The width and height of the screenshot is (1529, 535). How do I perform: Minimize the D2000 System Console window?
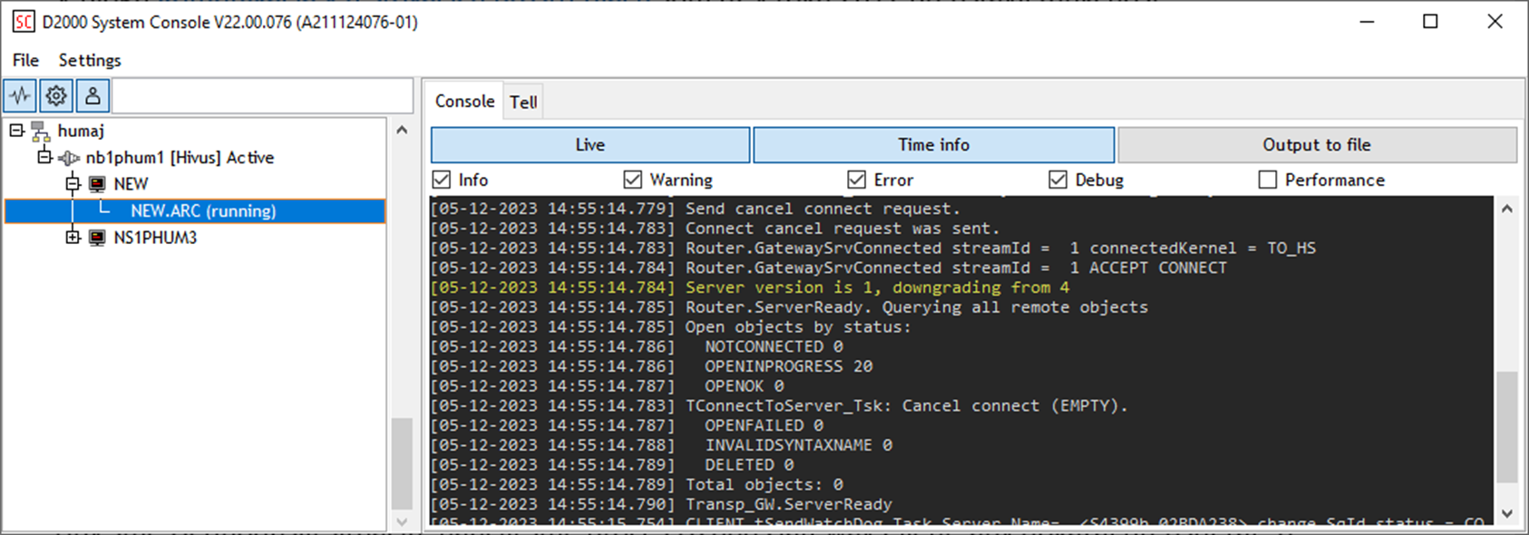pos(1368,22)
